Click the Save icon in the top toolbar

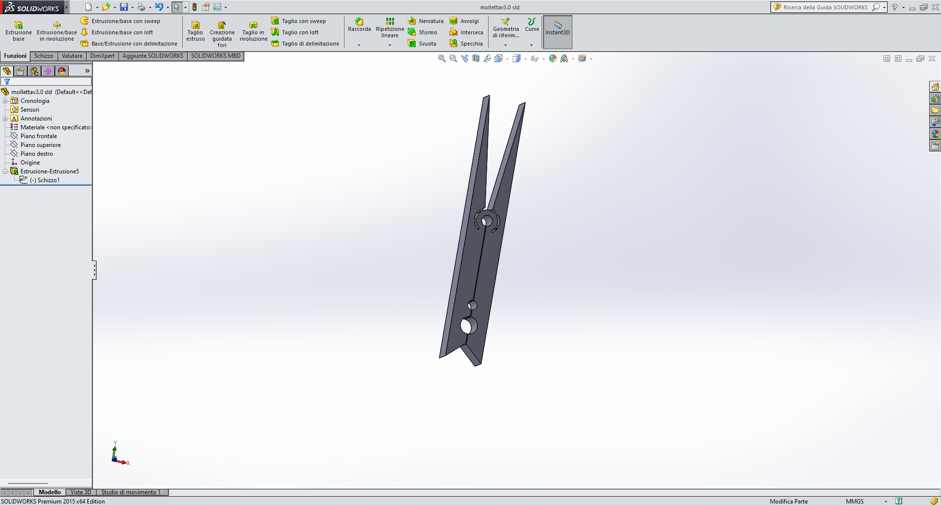124,7
